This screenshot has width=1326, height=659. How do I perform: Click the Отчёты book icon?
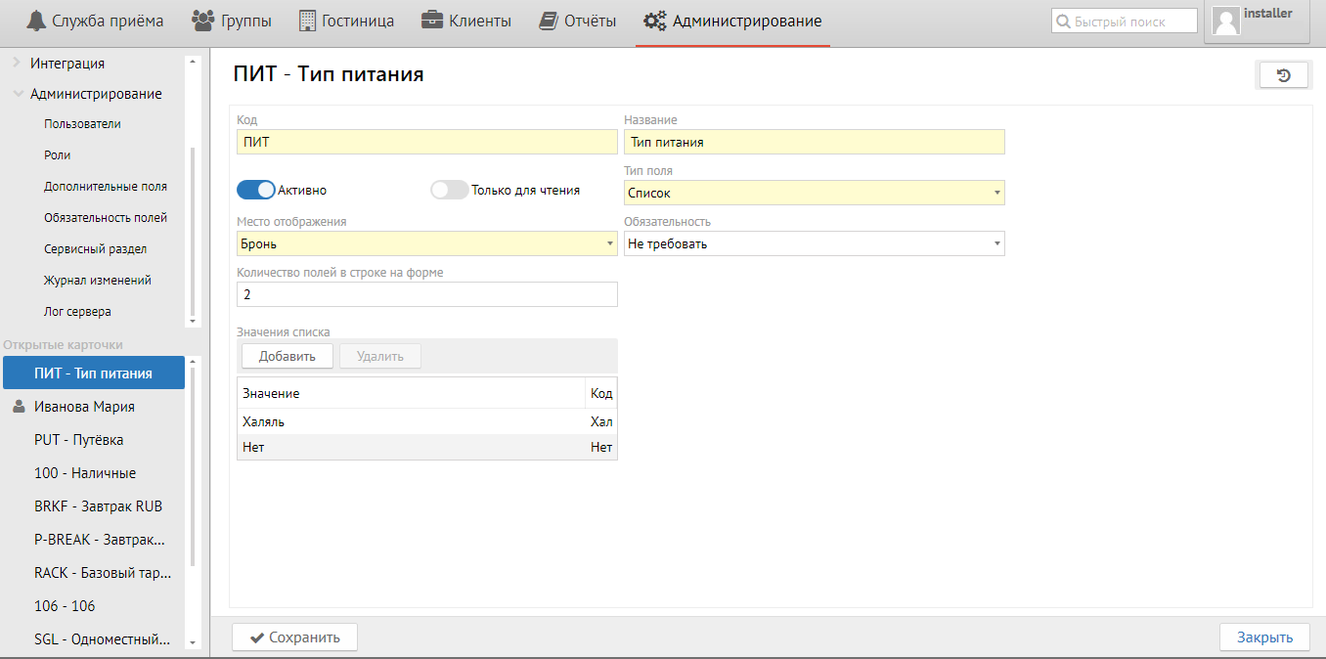tap(549, 21)
